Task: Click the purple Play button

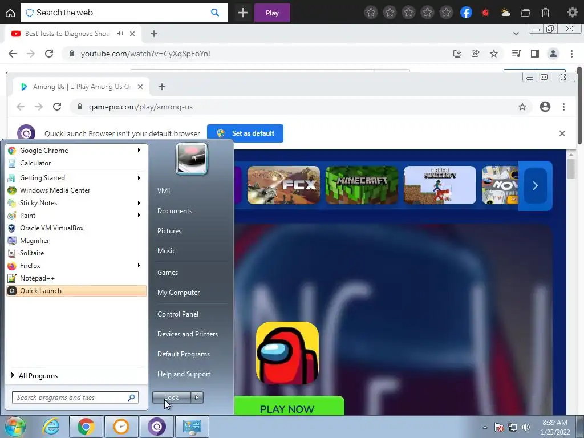Action: point(272,13)
